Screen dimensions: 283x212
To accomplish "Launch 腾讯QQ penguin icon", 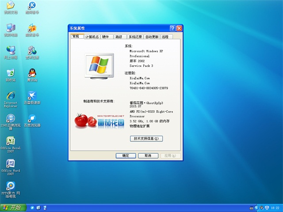I will click(32, 73).
